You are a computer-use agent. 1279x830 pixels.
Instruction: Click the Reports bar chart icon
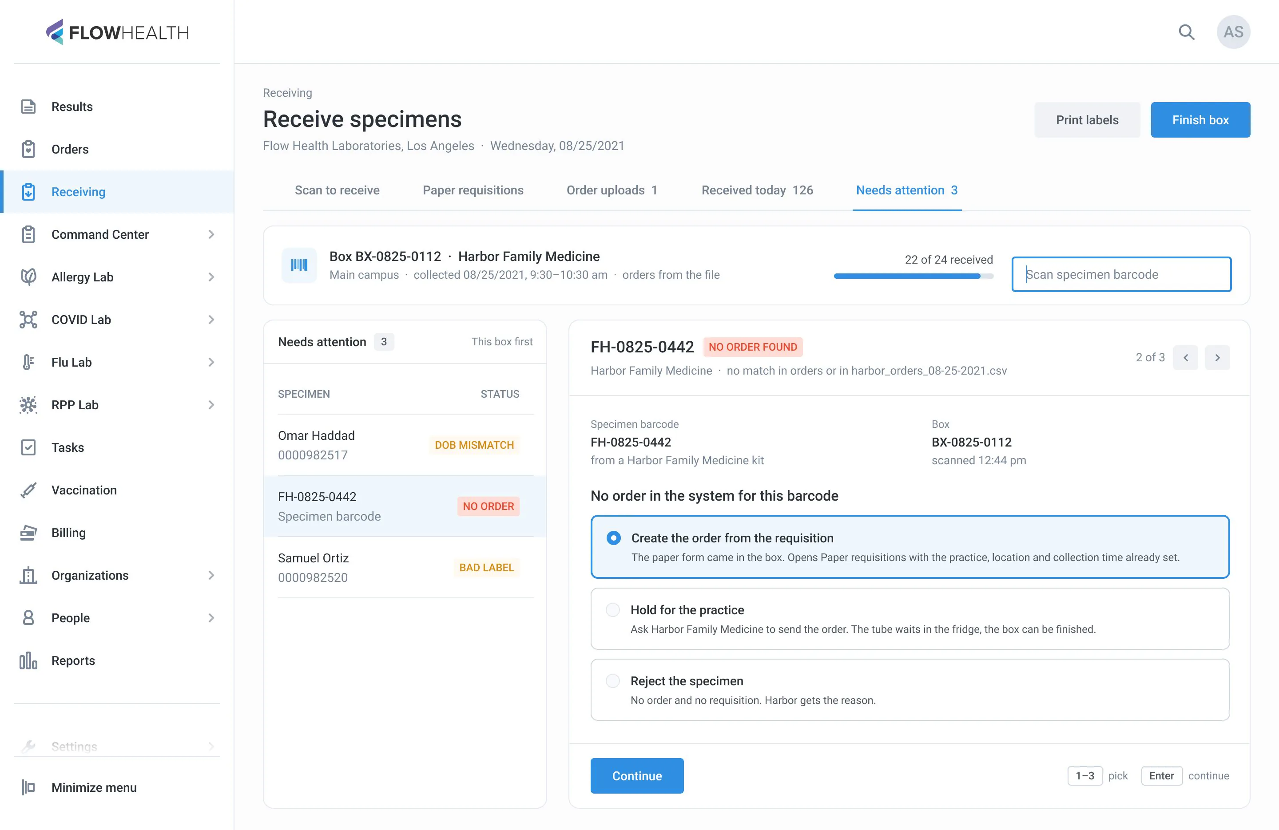click(x=28, y=660)
